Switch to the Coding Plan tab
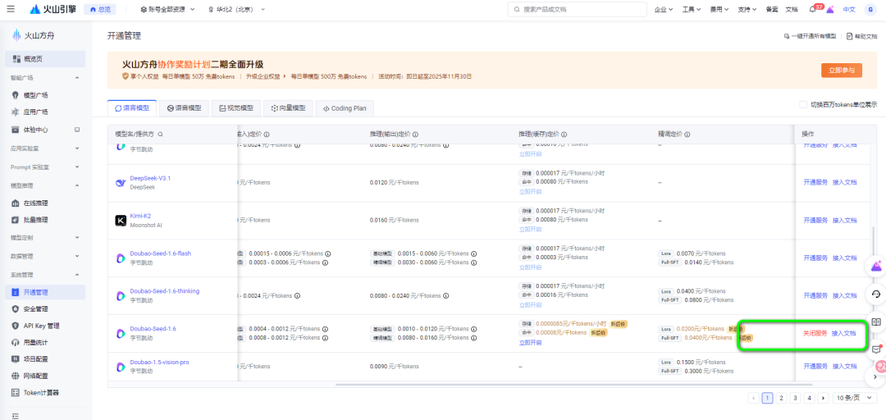 tap(345, 108)
